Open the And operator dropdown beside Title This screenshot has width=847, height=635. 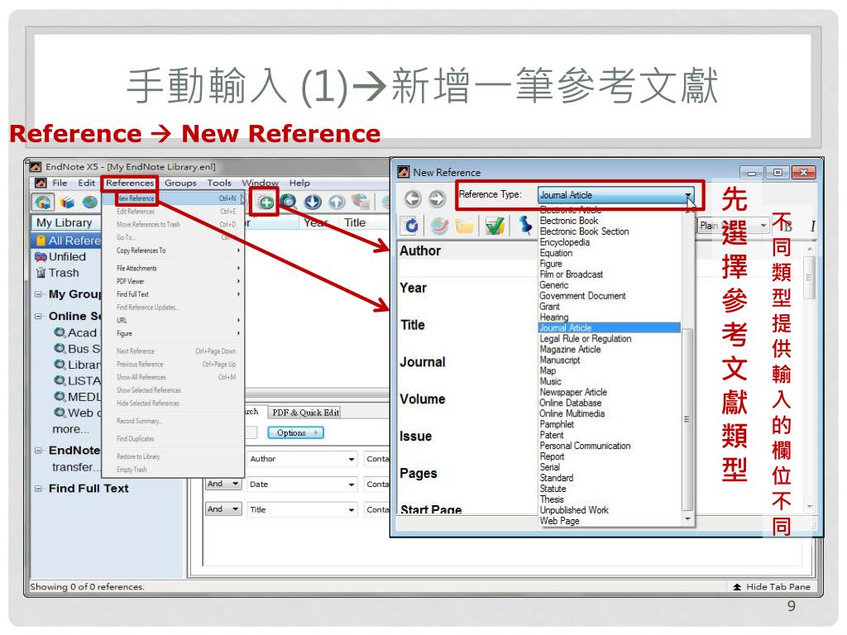pyautogui.click(x=223, y=509)
